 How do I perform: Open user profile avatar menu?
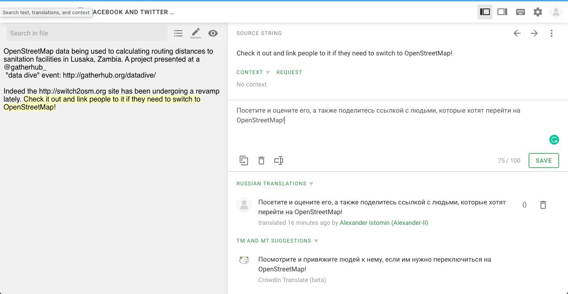click(x=556, y=12)
